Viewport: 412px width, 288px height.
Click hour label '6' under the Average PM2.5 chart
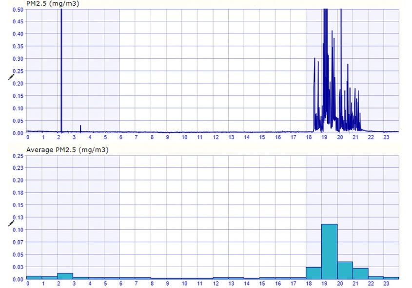tap(121, 284)
